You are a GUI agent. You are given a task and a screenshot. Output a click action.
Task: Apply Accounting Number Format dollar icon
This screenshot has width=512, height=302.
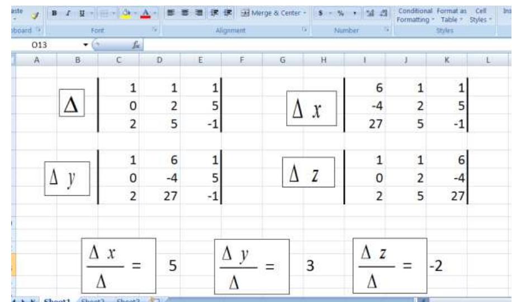321,13
